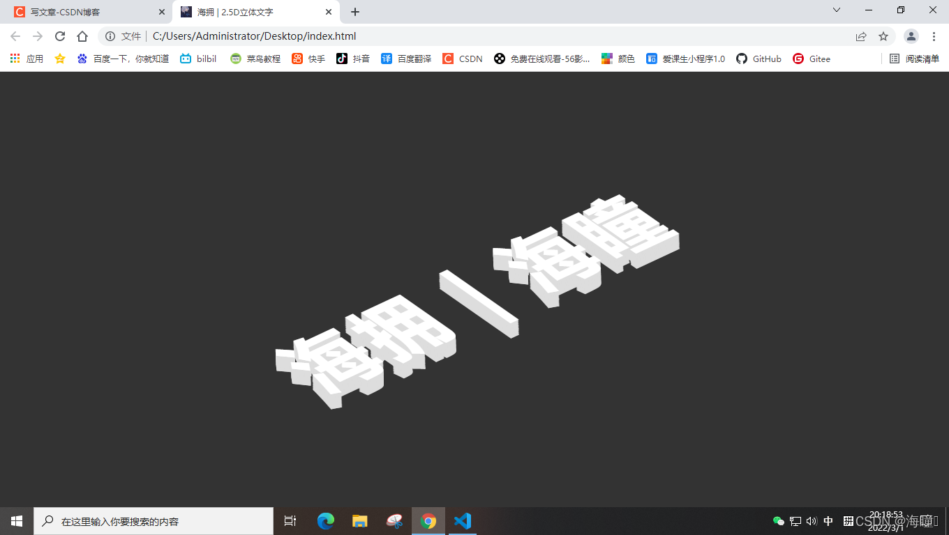Open the Gitee bookmark
This screenshot has height=535, width=949.
(x=812, y=59)
